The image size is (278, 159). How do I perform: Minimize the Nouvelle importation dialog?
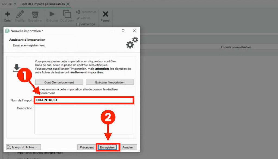[x=112, y=31]
